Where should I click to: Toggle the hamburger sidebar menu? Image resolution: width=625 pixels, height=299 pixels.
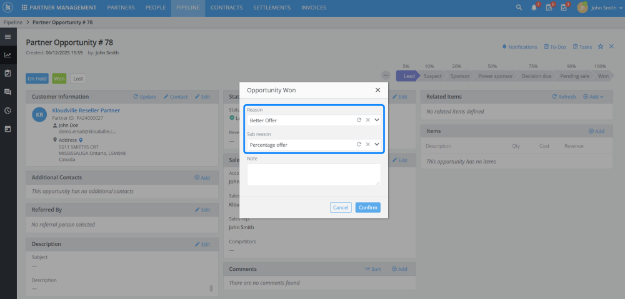(x=7, y=37)
